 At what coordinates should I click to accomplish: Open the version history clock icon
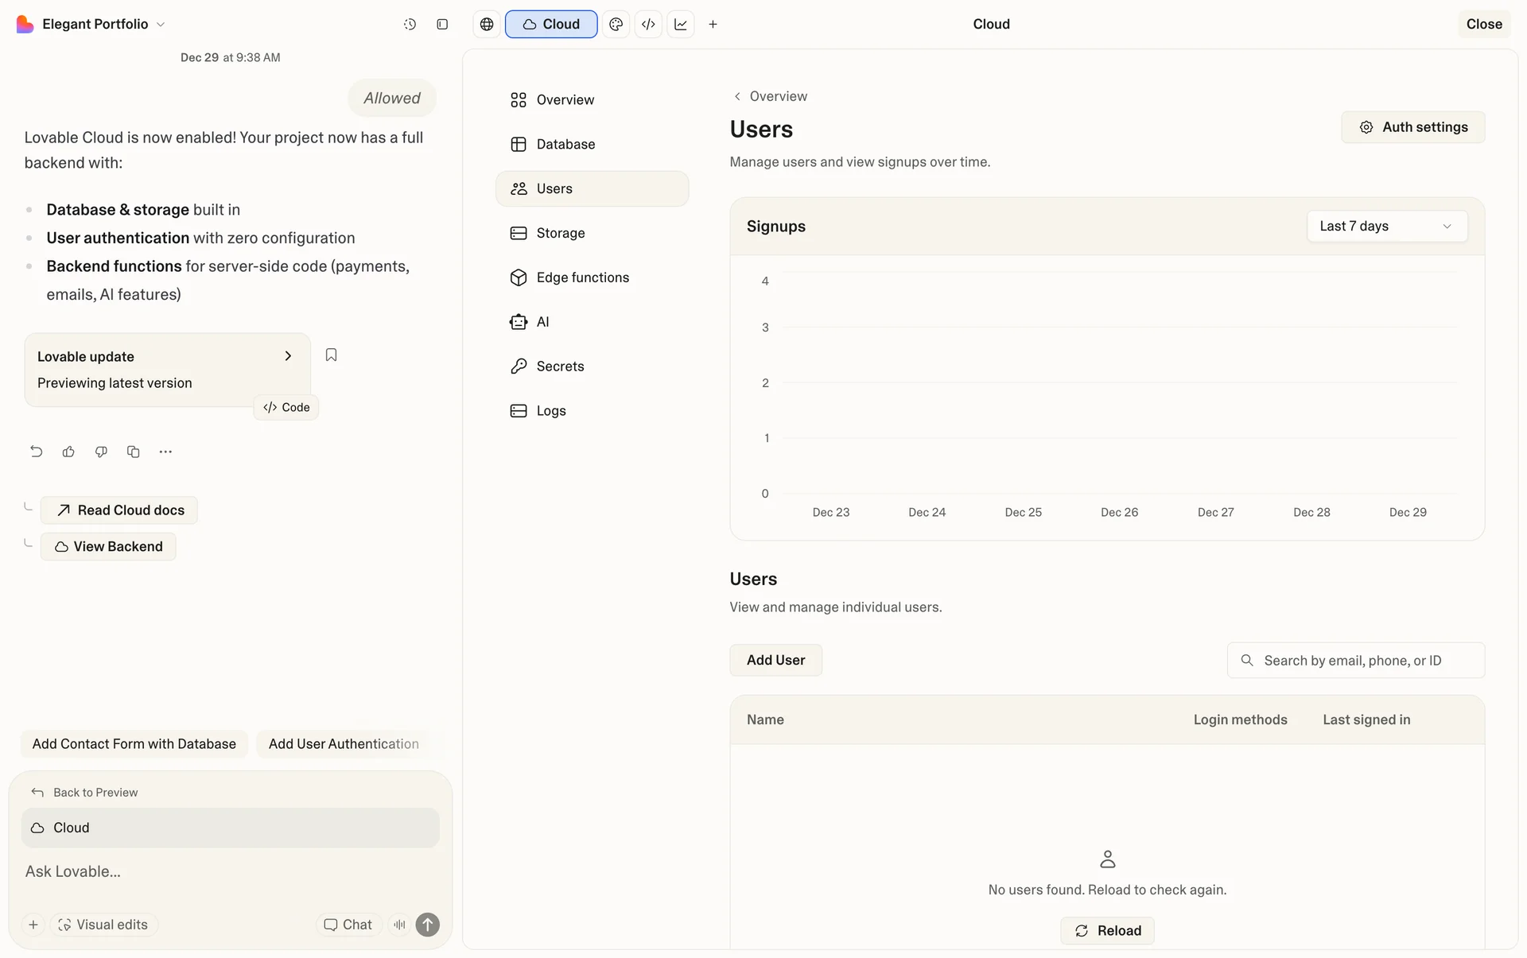coord(410,25)
